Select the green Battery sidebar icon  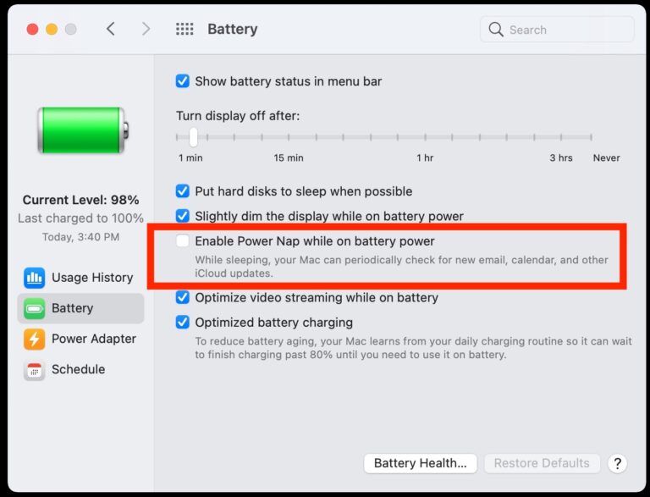[34, 308]
